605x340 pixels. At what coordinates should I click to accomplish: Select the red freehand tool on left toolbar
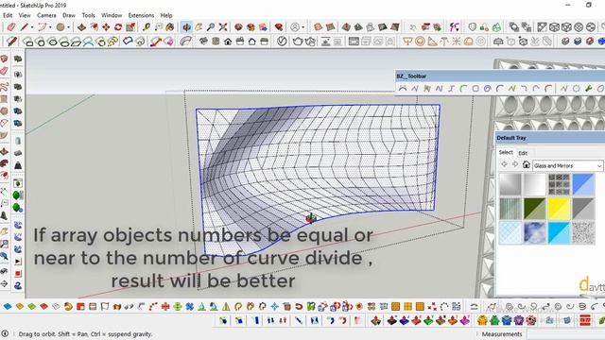coord(4,86)
